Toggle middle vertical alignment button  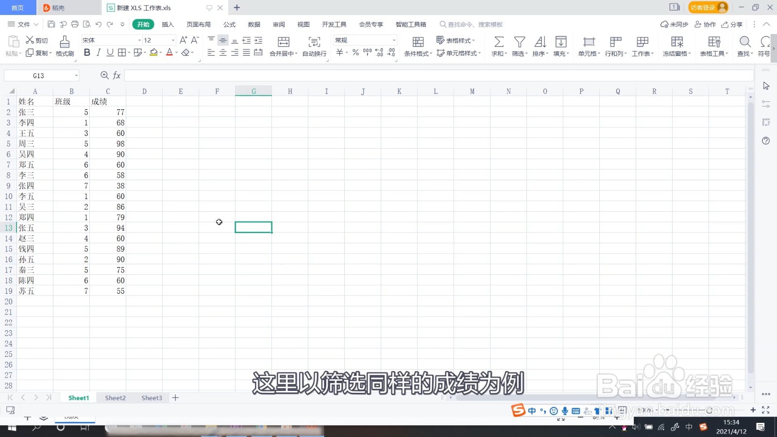click(223, 40)
